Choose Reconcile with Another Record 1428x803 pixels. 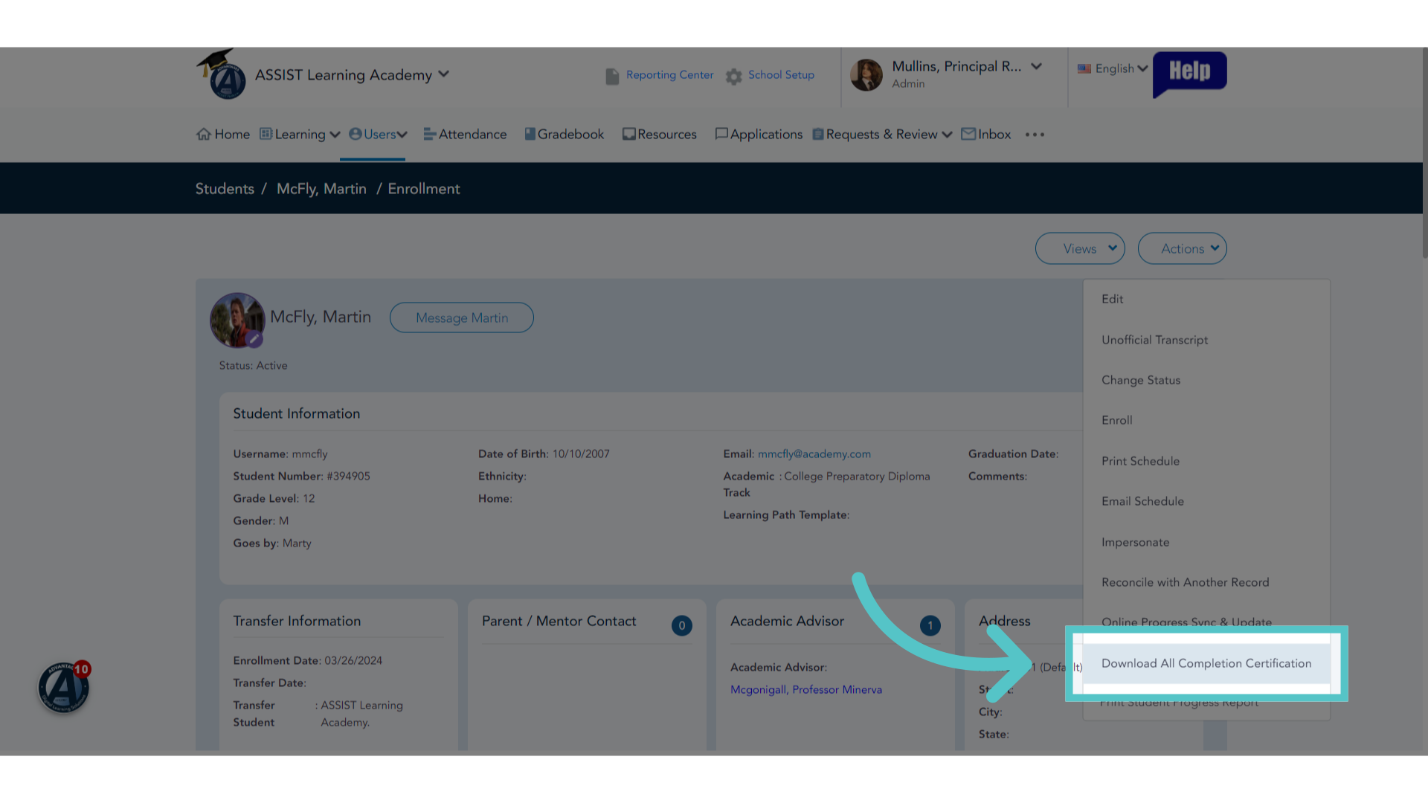[x=1206, y=582]
